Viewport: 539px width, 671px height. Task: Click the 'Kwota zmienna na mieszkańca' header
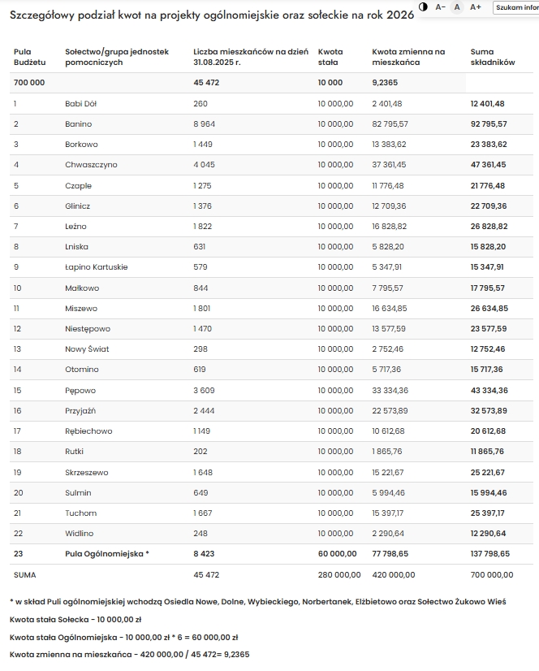coord(408,57)
